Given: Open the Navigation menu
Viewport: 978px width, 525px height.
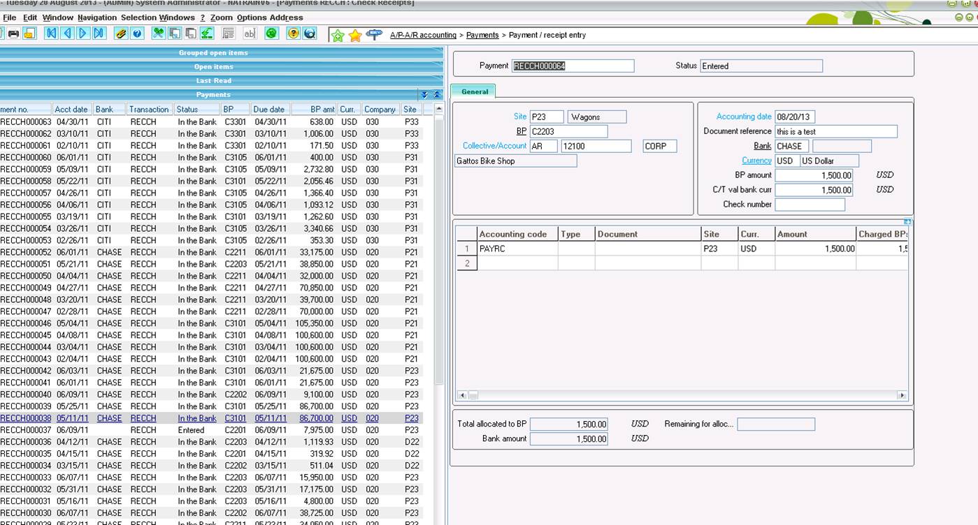Looking at the screenshot, I should click(97, 17).
